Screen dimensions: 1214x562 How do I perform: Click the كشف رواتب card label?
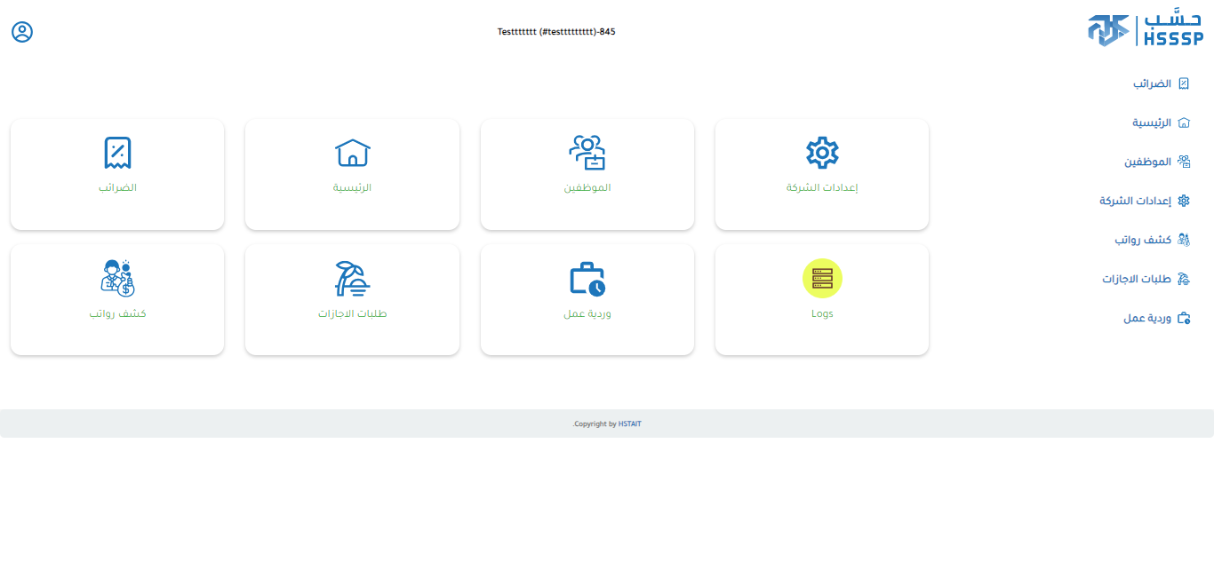[x=117, y=313]
